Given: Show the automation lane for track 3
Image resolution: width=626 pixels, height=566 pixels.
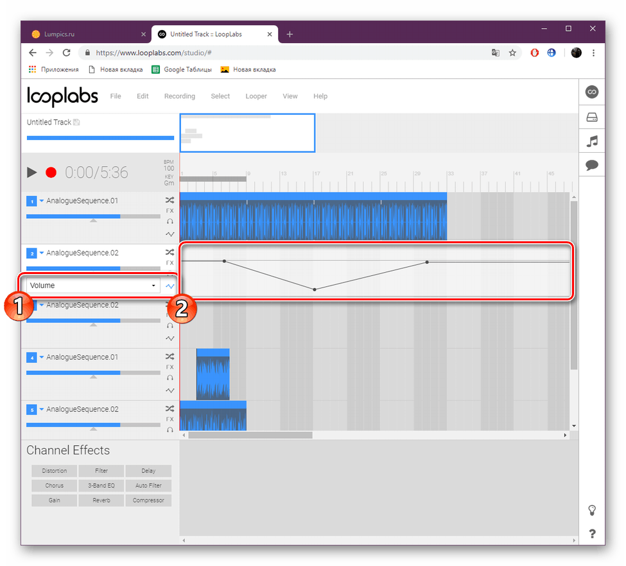Looking at the screenshot, I should tap(170, 338).
